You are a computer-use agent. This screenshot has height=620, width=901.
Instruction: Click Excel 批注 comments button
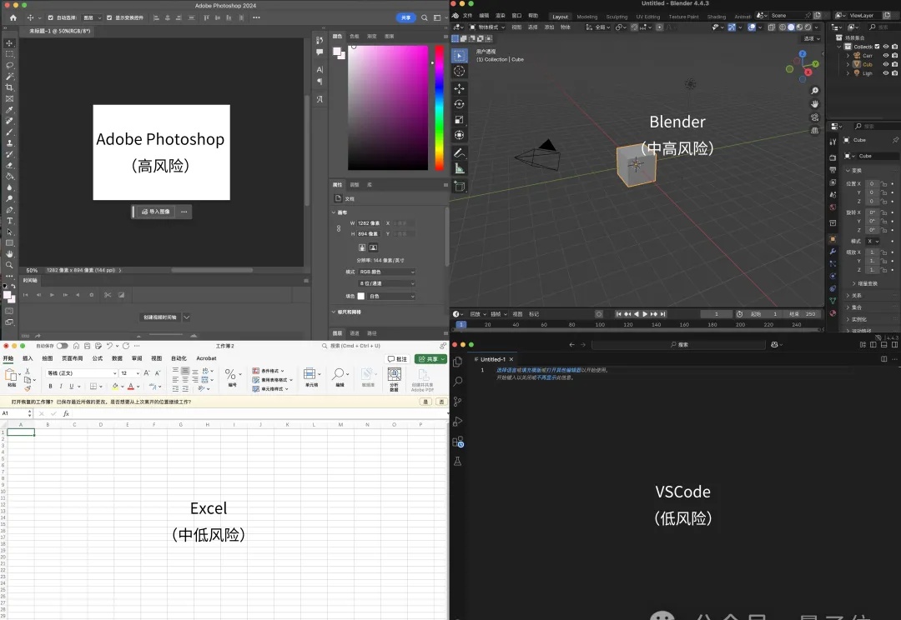[x=397, y=359]
